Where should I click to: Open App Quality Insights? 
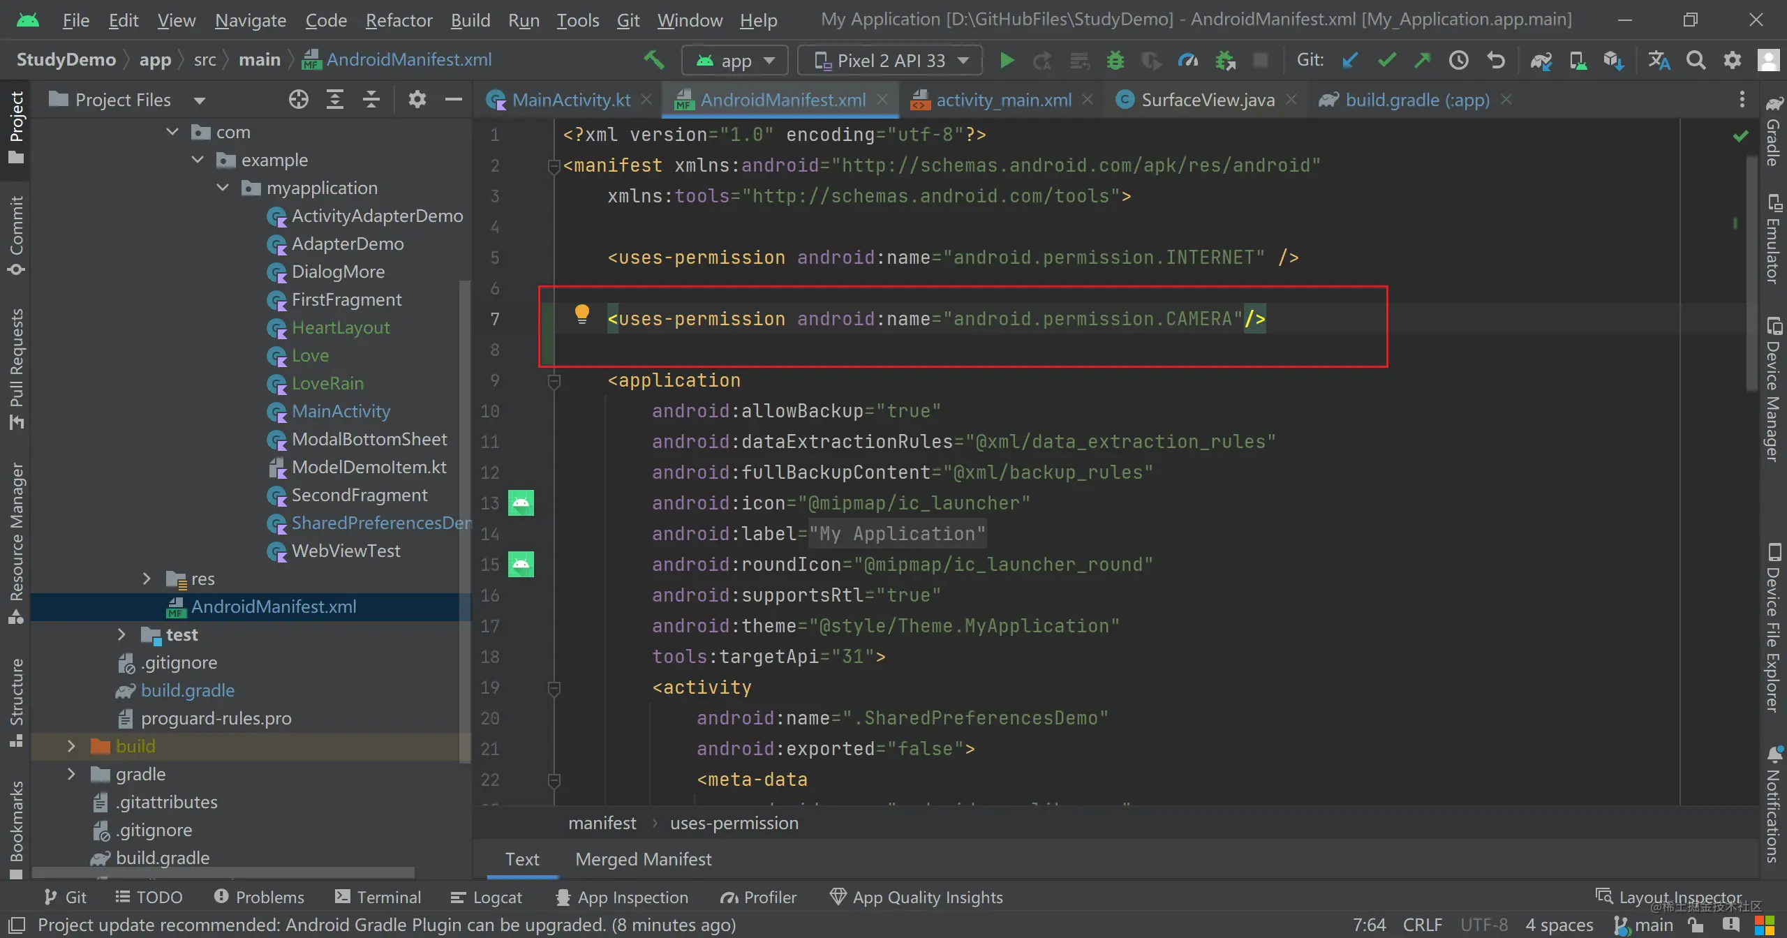click(916, 897)
